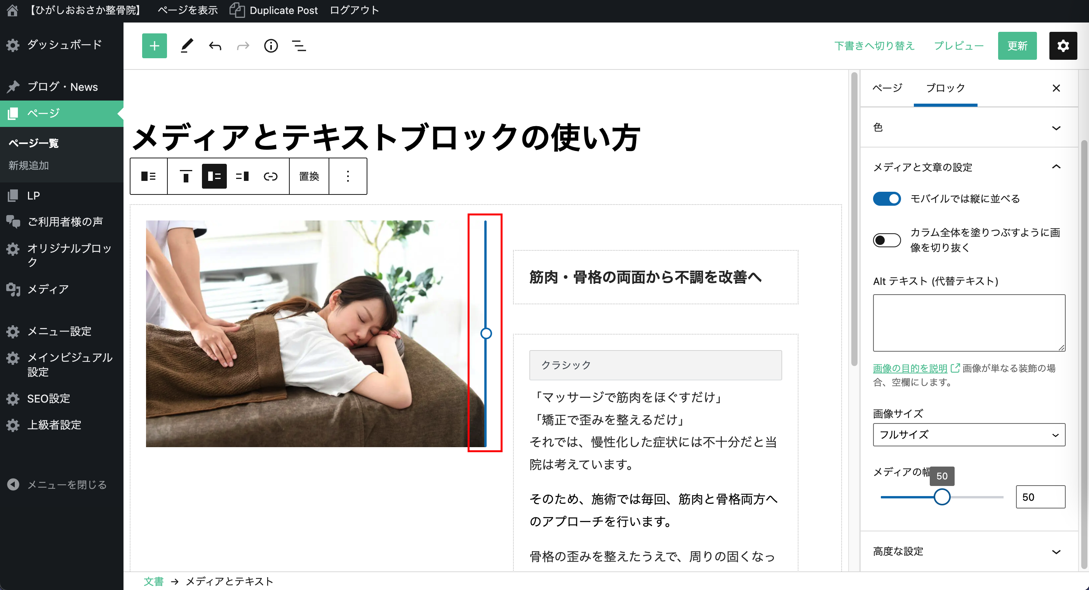Click the vertical align top toolbar icon
The width and height of the screenshot is (1089, 590).
(x=186, y=176)
